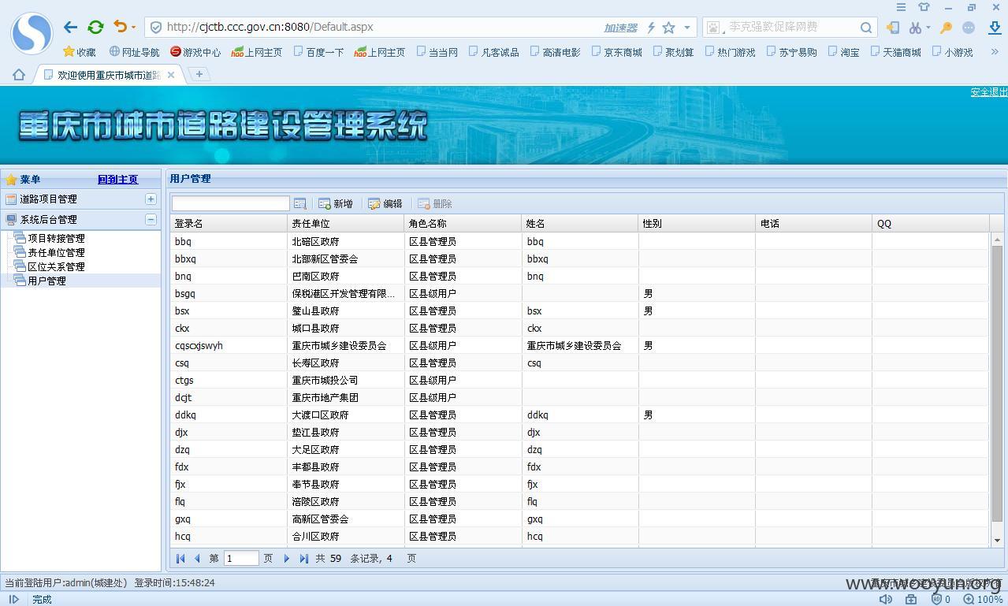
Task: Close the 欢迎使用重庆市城市道路 tab
Action: coord(171,74)
